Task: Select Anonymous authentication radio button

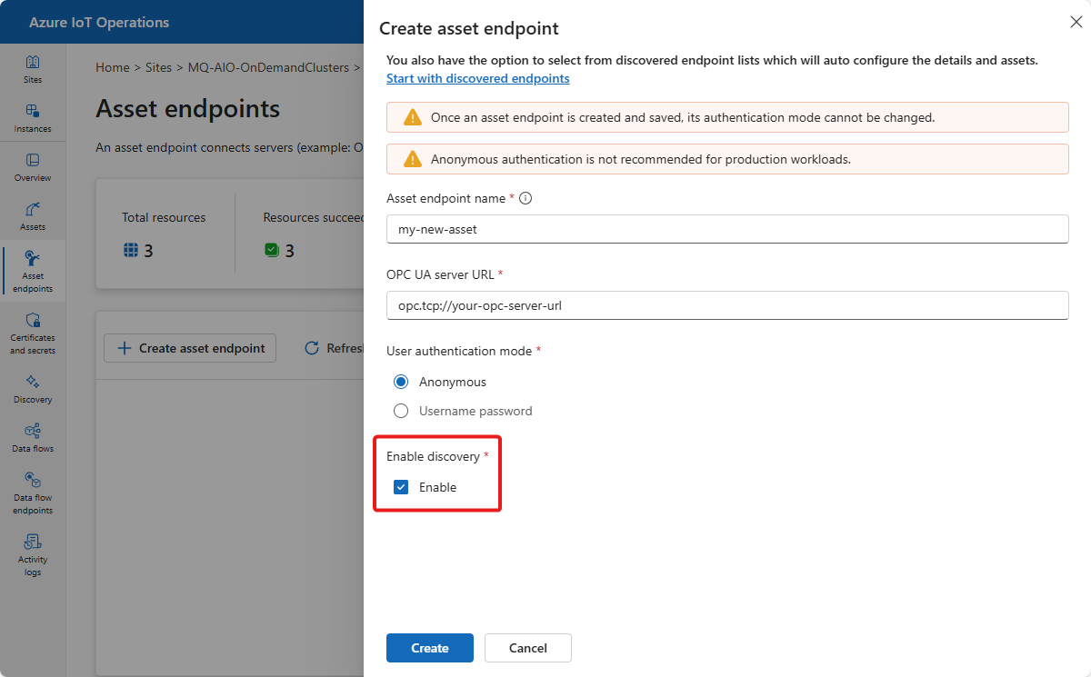Action: 401,382
